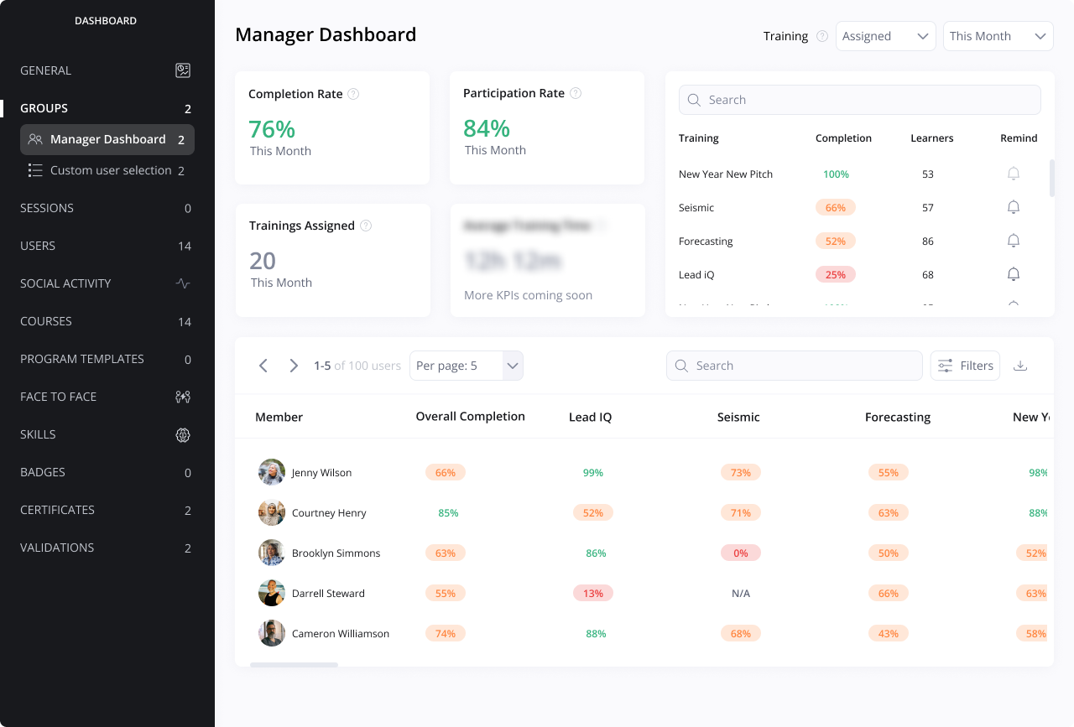Click remind bell for New Year New Pitch
1074x727 pixels.
(1014, 174)
